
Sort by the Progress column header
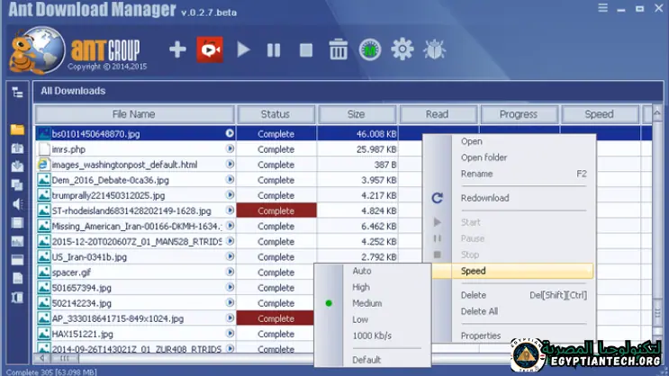(x=519, y=114)
